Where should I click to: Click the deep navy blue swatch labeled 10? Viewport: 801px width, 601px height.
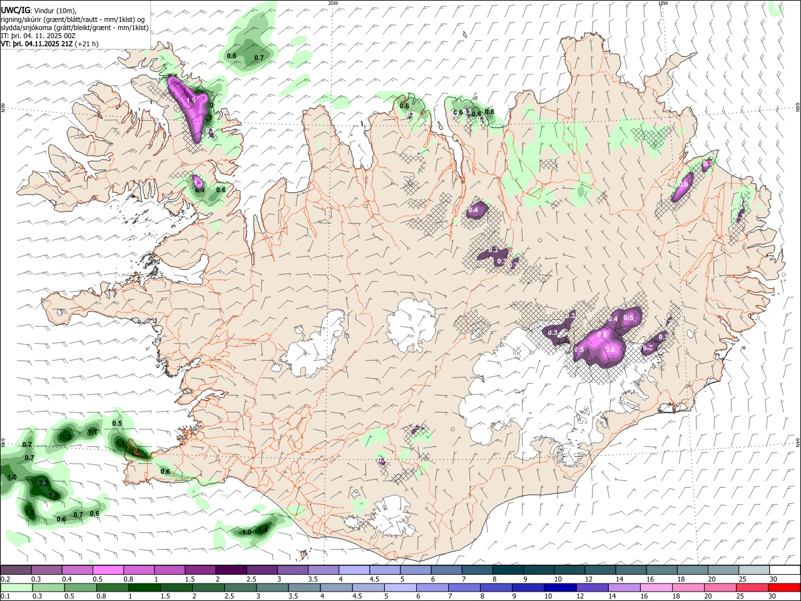(x=559, y=587)
